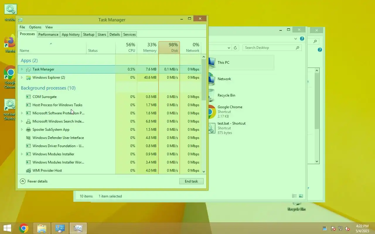The width and height of the screenshot is (375, 234).
Task: Click the Action Center flag tray icon
Action: click(333, 228)
